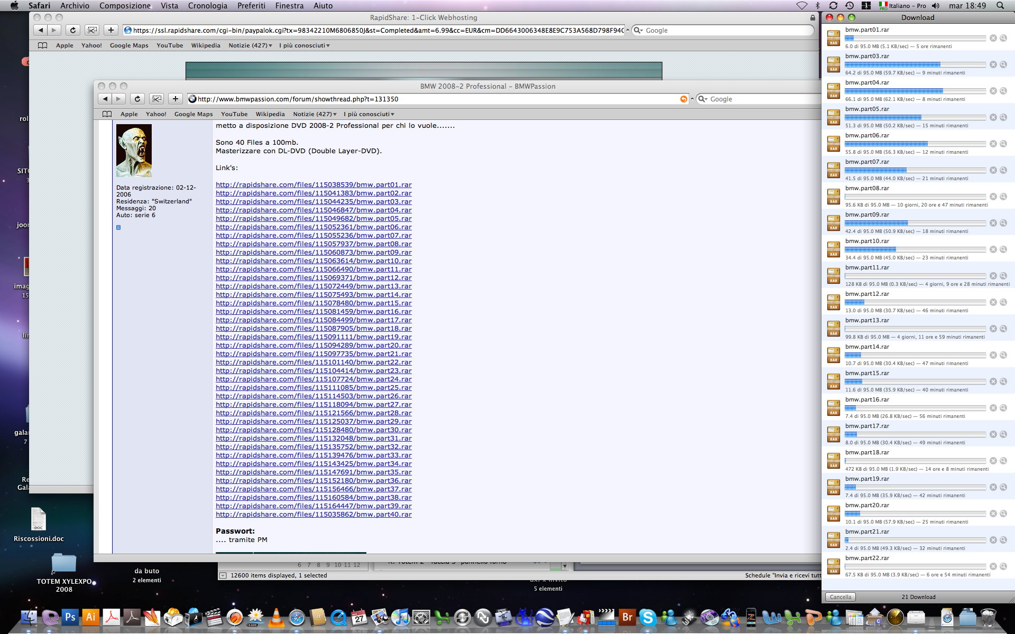Image resolution: width=1015 pixels, height=634 pixels.
Task: Open the Preferiti menu
Action: (x=251, y=6)
